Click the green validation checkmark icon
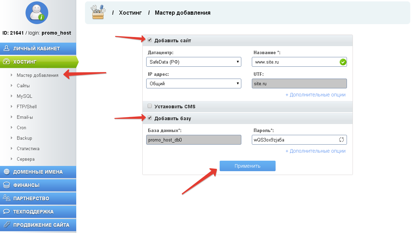Viewport: 412px width, 233px height. (342, 62)
